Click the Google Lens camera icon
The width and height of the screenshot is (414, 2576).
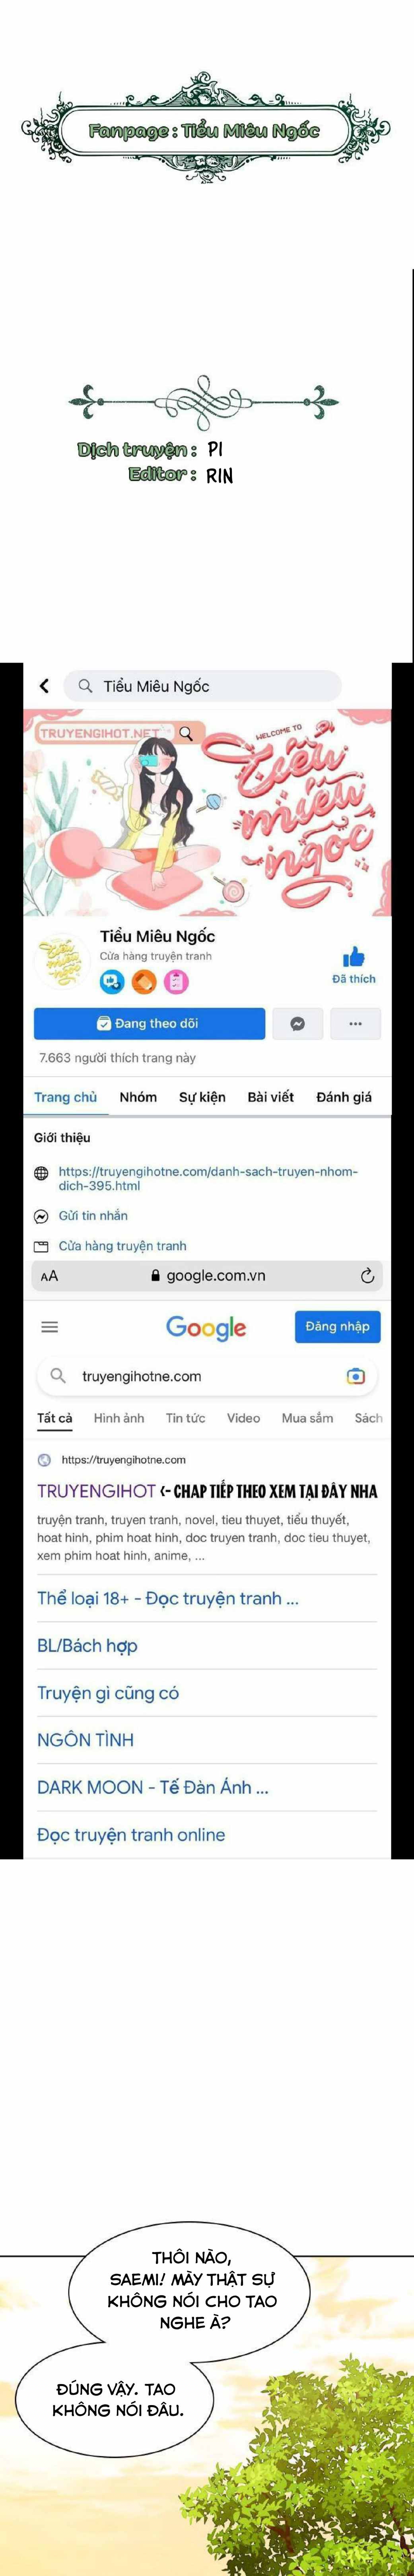(355, 1376)
